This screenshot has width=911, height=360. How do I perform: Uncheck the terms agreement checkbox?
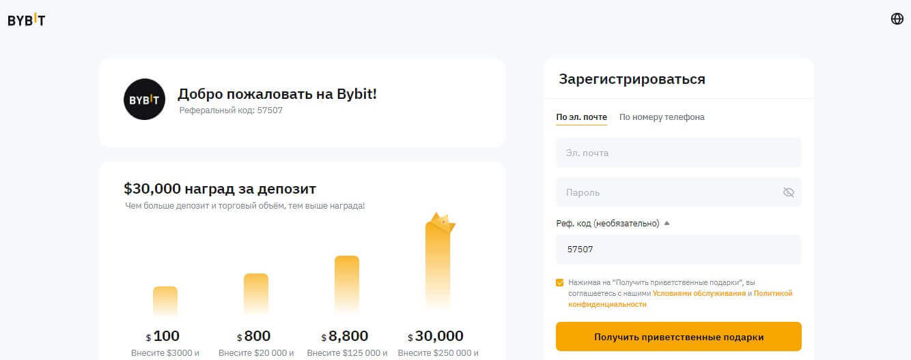[x=560, y=282]
